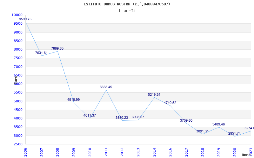The height and width of the screenshot is (158, 254).
Task: Select the 4918.99 value label
Action: pos(74,100)
